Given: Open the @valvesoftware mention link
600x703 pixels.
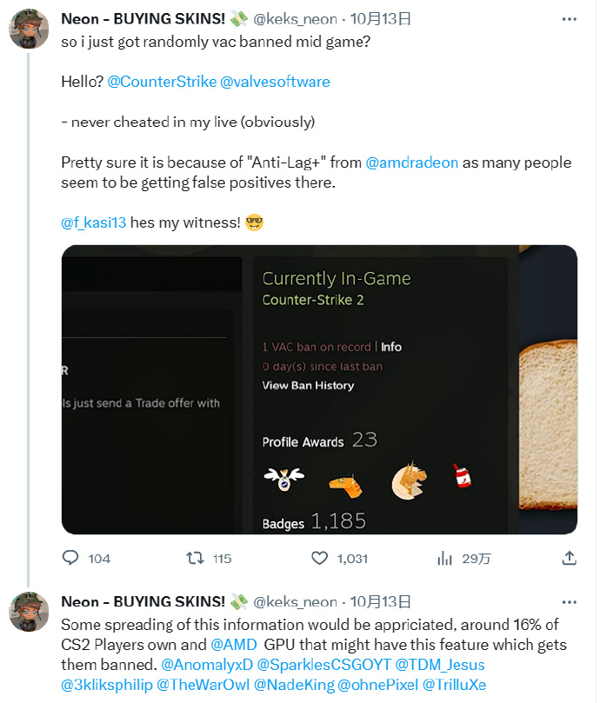Looking at the screenshot, I should click(275, 82).
